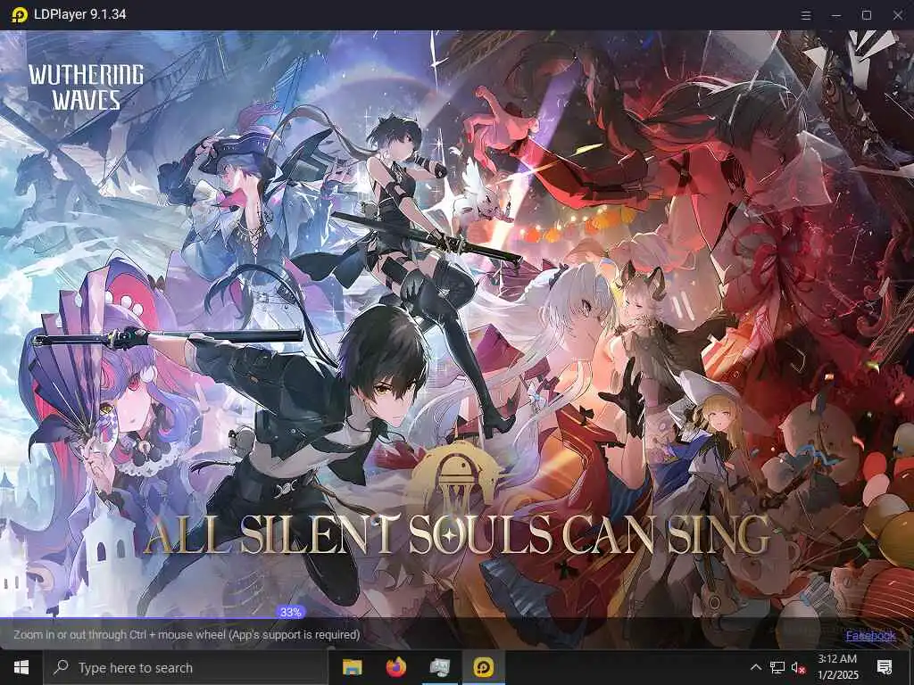Click the Wuthering Waves logo
Image resolution: width=914 pixels, height=685 pixels.
pos(87,87)
